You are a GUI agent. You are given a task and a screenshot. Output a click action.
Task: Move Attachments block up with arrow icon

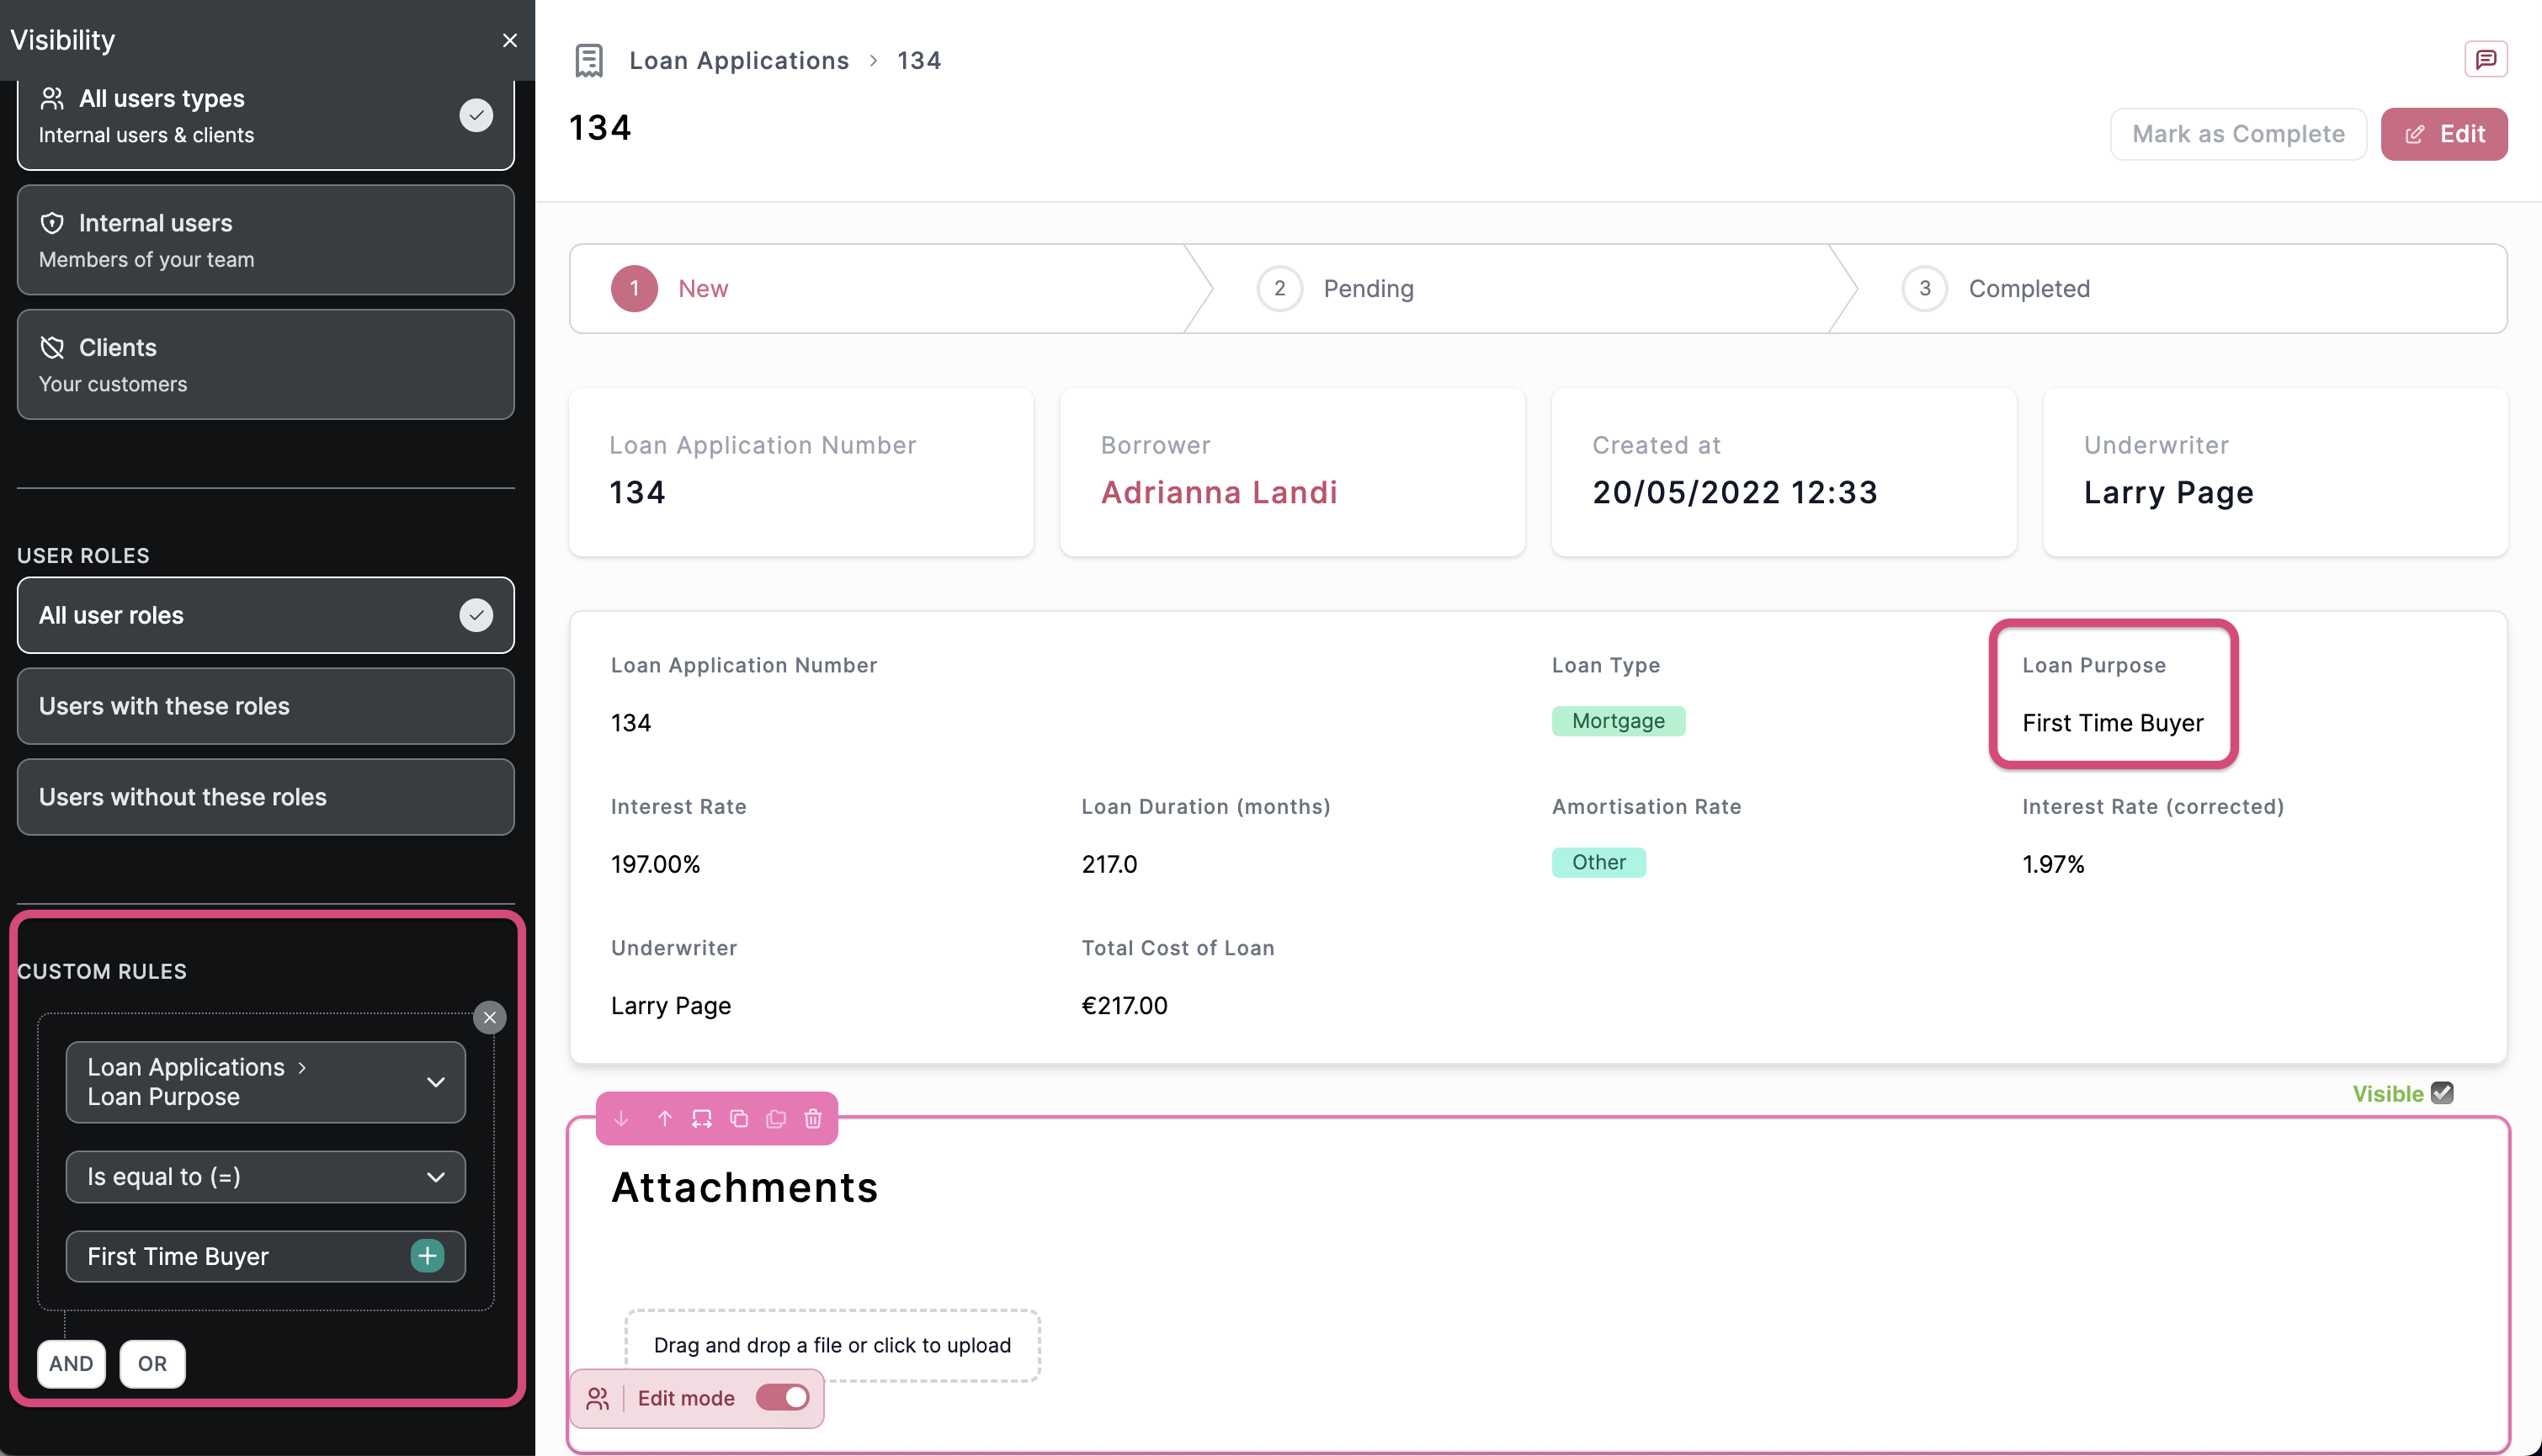pos(664,1118)
